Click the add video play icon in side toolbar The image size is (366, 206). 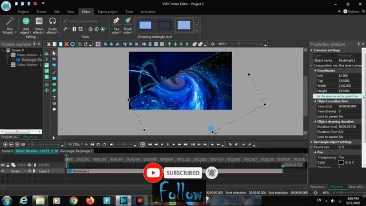click(x=47, y=77)
